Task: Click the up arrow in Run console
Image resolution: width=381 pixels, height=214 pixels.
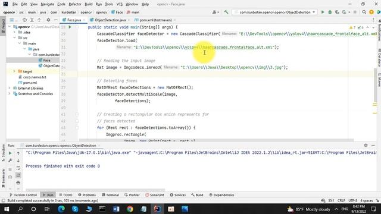Action: [x=18, y=153]
